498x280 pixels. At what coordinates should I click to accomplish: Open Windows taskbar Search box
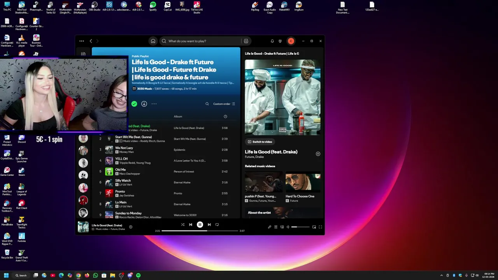point(21,275)
